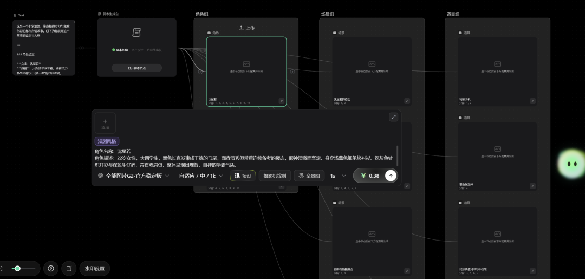The image size is (585, 279).
Task: Select the 脚本初稿 step label
Action: coord(122,50)
